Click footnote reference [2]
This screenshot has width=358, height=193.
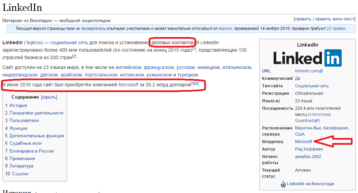(74, 56)
